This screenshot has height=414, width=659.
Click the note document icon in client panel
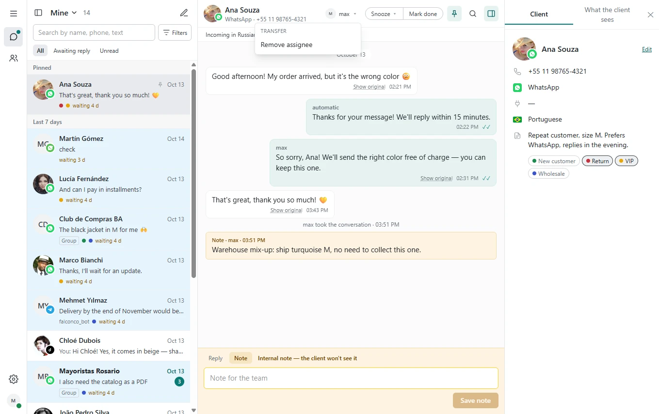(517, 136)
